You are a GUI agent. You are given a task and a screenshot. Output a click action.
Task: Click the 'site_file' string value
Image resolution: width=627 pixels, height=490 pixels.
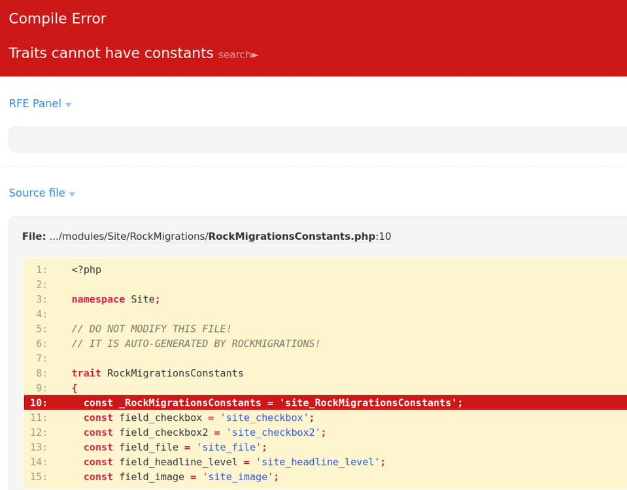point(232,448)
